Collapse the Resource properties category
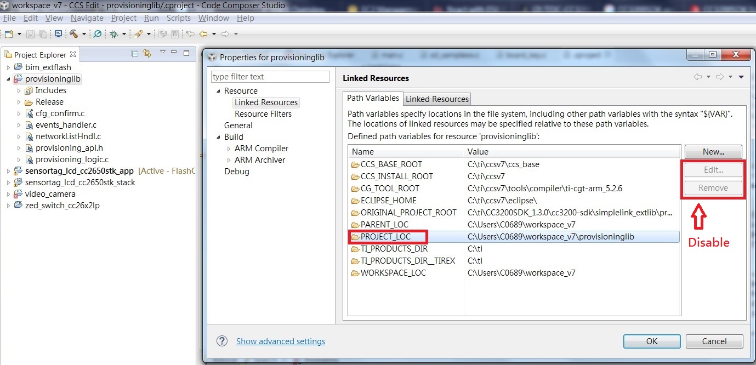 point(218,91)
